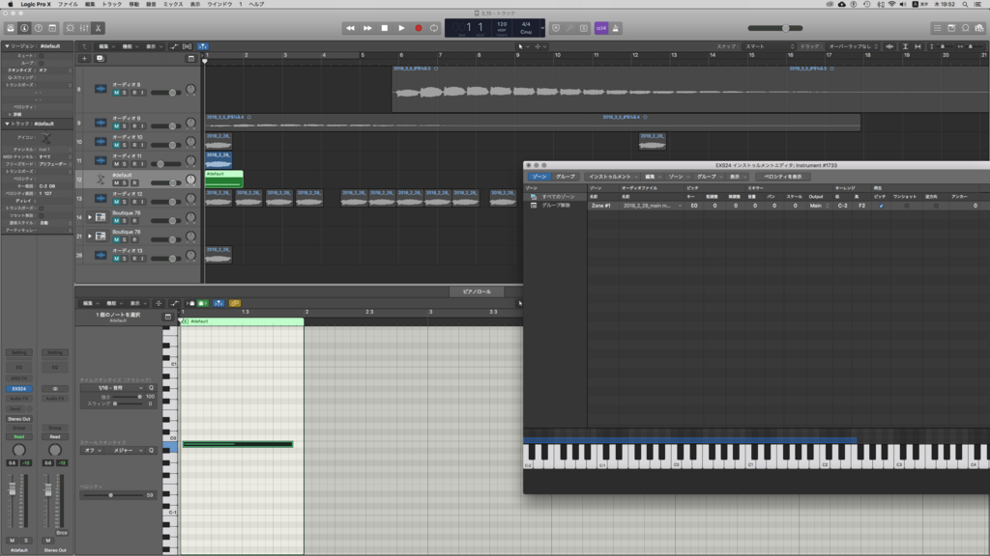Viewport: 990px width, 556px height.
Task: Open the tracks area 表示 menu
Action: [152, 46]
